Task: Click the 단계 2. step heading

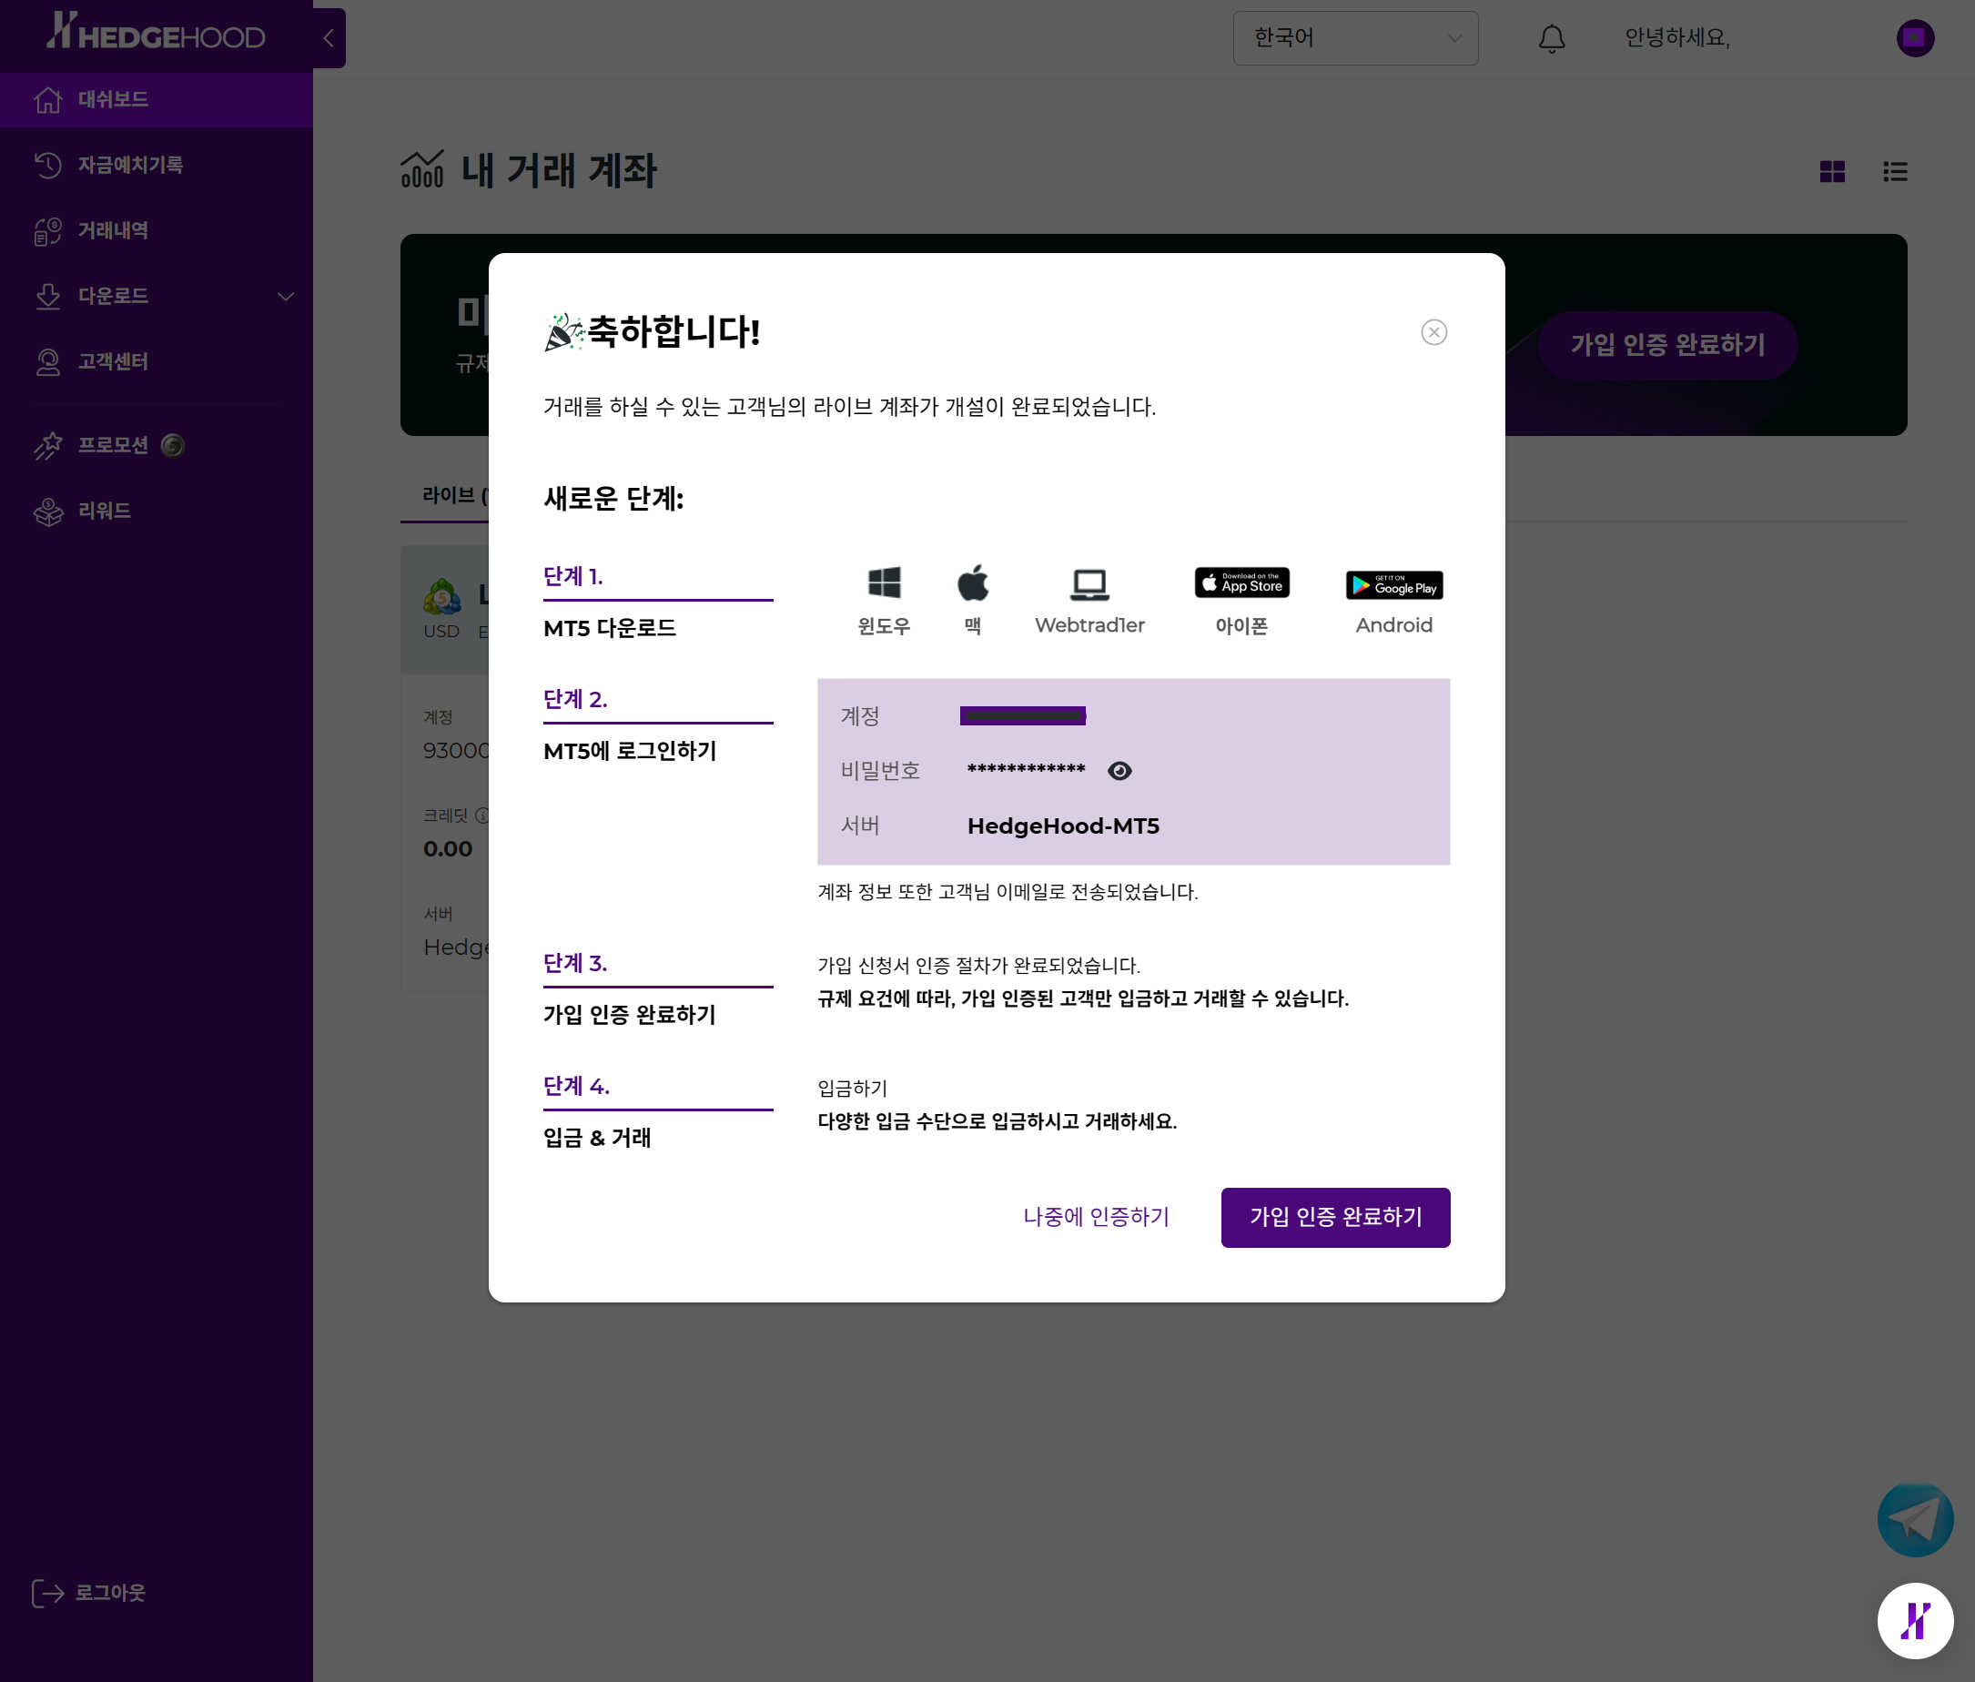Action: (x=575, y=698)
